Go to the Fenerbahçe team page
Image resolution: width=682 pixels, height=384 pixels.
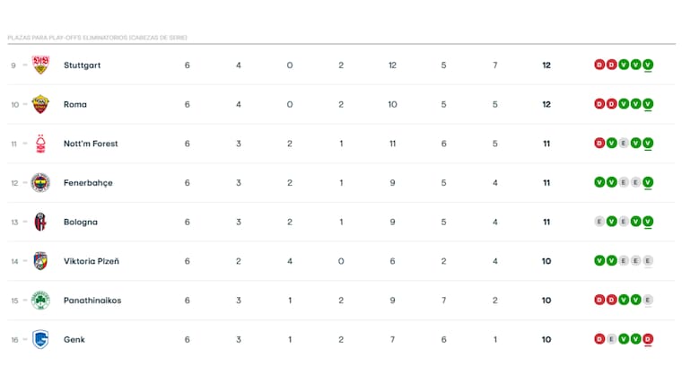88,183
